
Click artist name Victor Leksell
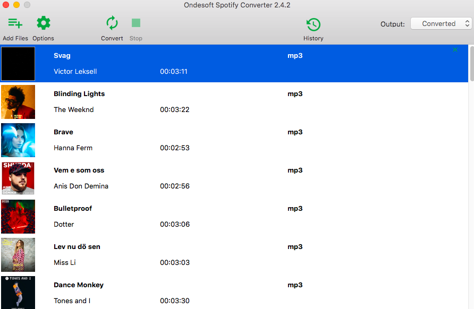[75, 72]
